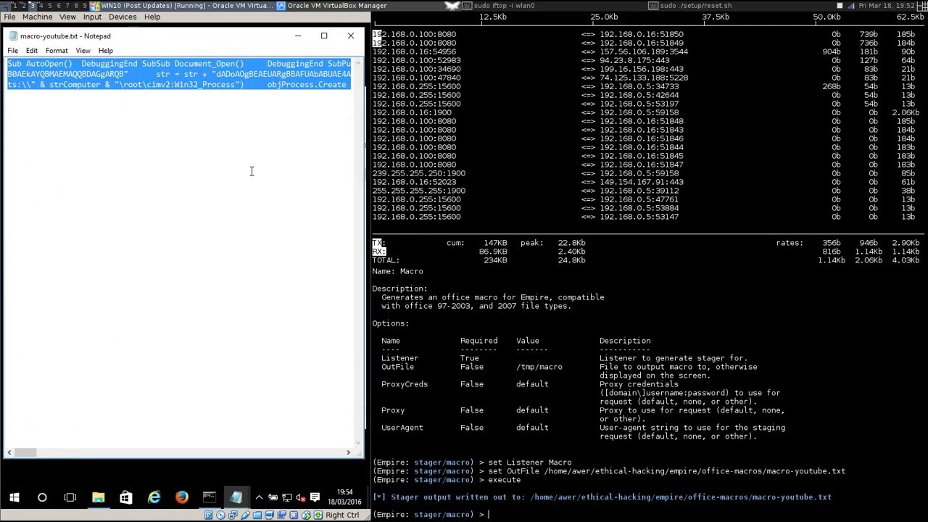Click the /tmp/macro OutFile value
The width and height of the screenshot is (928, 522).
[x=539, y=367]
